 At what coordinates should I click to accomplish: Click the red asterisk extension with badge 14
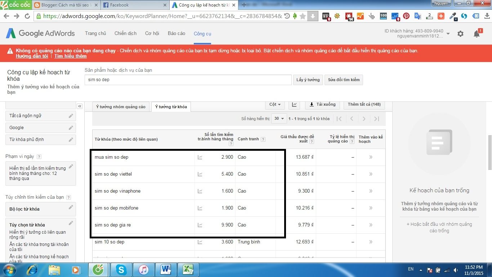pos(349,16)
